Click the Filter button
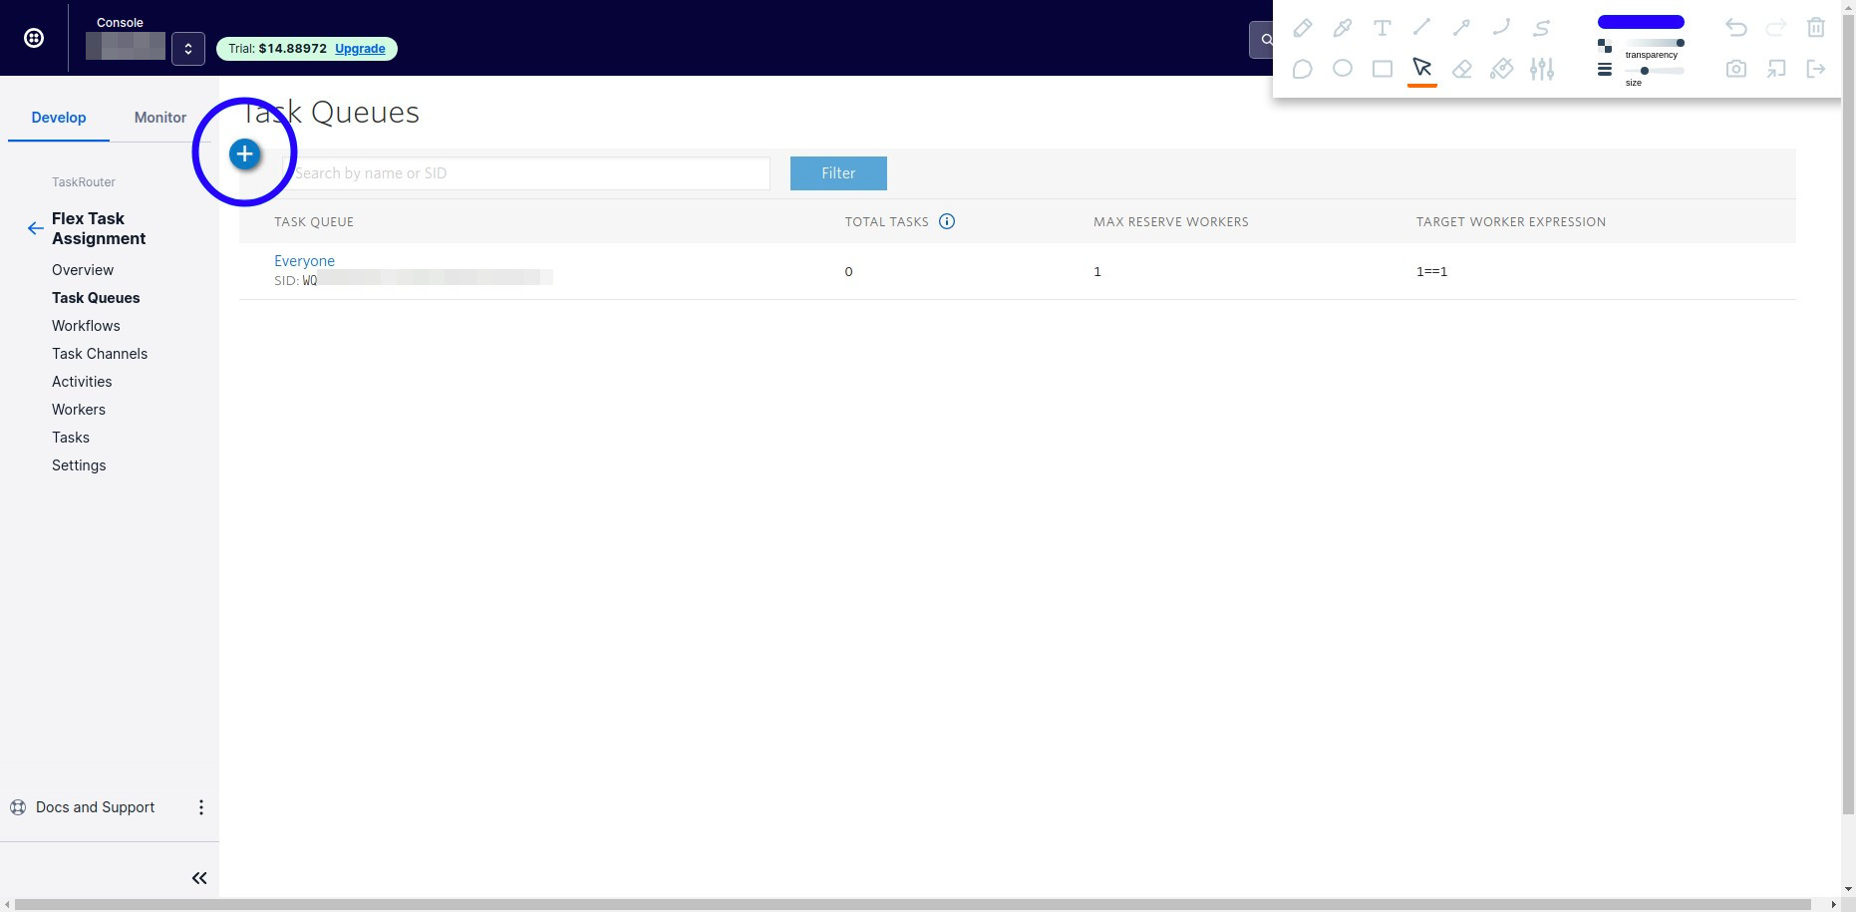The width and height of the screenshot is (1856, 912). tap(838, 173)
